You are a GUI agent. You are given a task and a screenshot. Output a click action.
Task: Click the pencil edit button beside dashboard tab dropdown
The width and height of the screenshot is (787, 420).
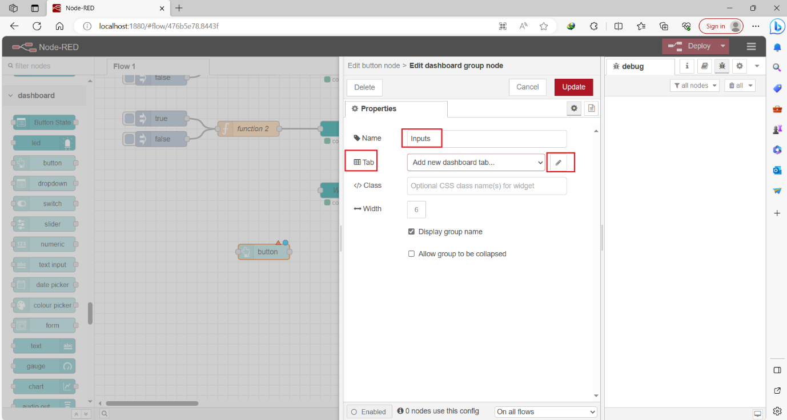click(x=560, y=163)
